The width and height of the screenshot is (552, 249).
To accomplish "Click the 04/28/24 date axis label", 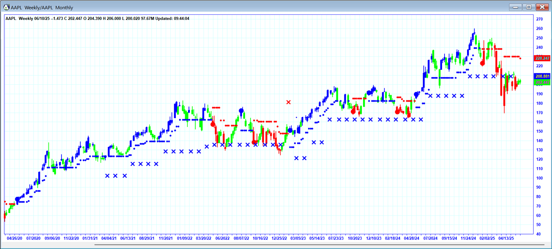I will click(x=411, y=238).
